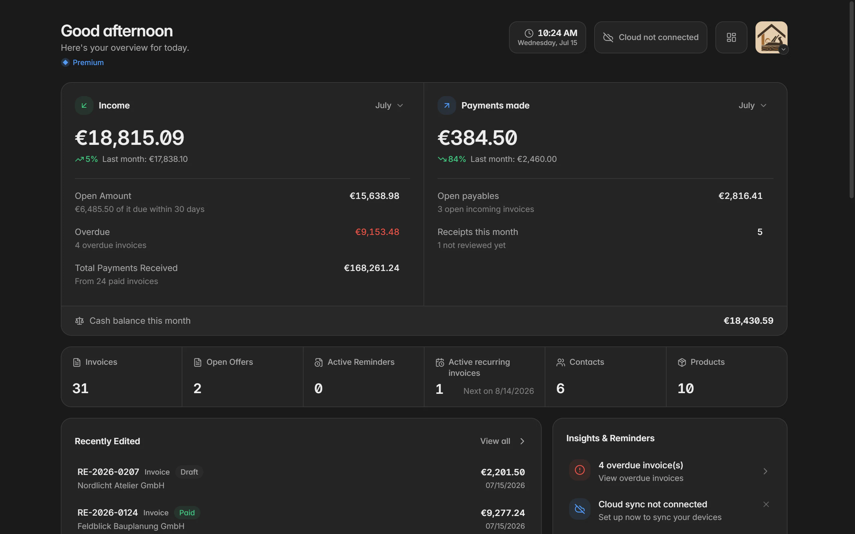Click Cash balance this month €18,430.59
This screenshot has height=534, width=855.
pos(748,321)
